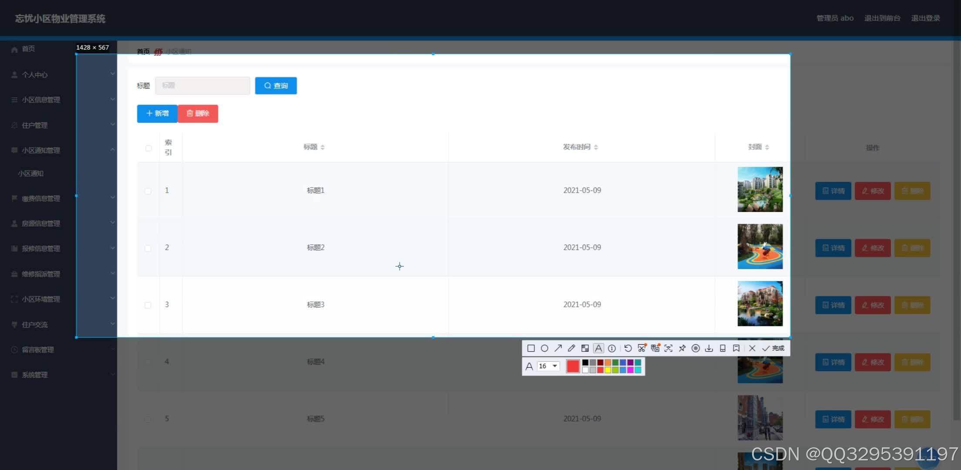The height and width of the screenshot is (470, 961).
Task: Toggle checkbox for row 1 标题1
Action: tap(148, 190)
